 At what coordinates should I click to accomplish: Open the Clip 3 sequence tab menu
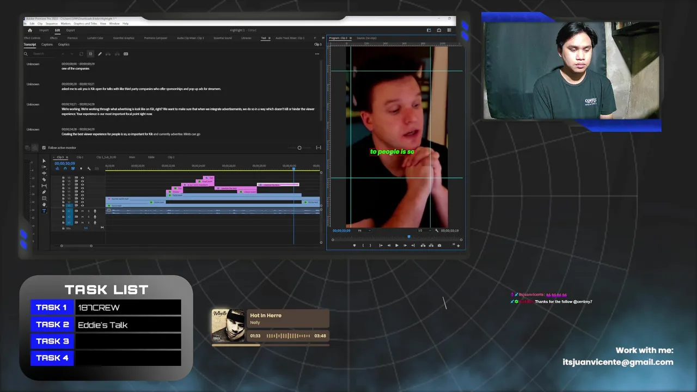click(x=67, y=157)
